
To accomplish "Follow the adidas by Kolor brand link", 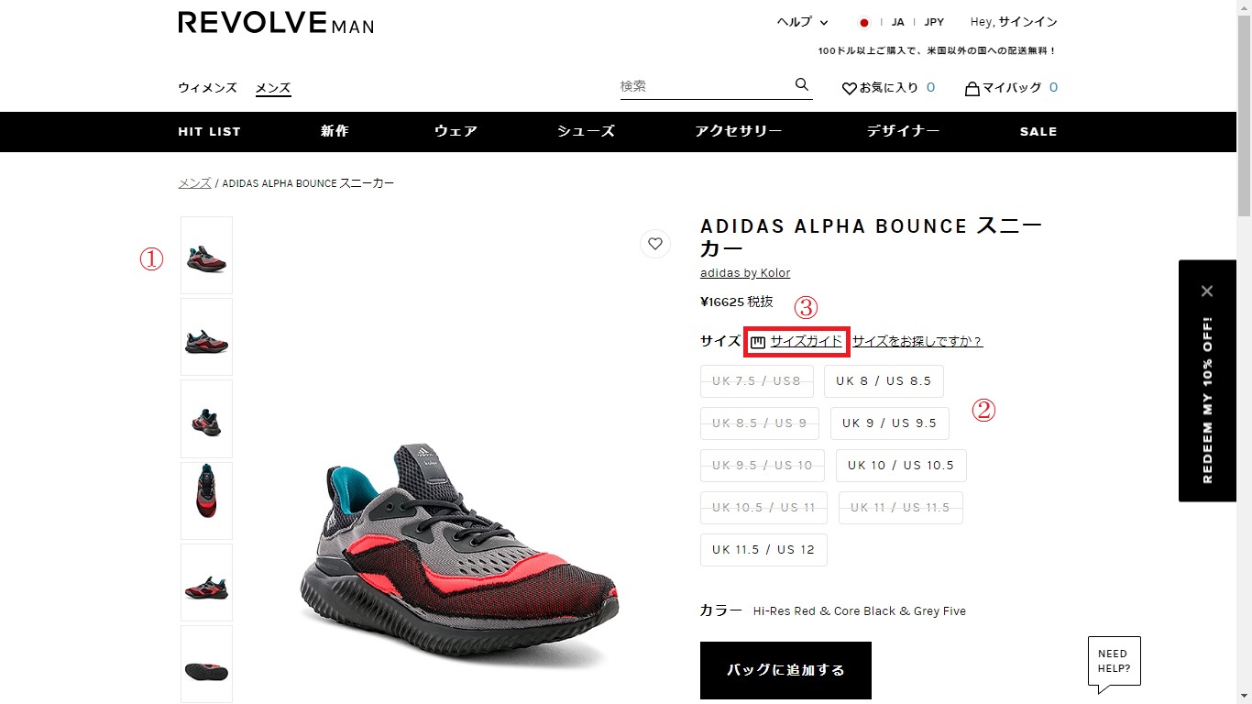I will pyautogui.click(x=745, y=273).
